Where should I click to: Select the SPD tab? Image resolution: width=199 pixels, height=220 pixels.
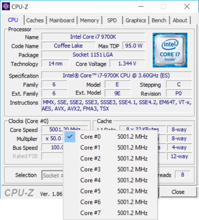coord(112,20)
